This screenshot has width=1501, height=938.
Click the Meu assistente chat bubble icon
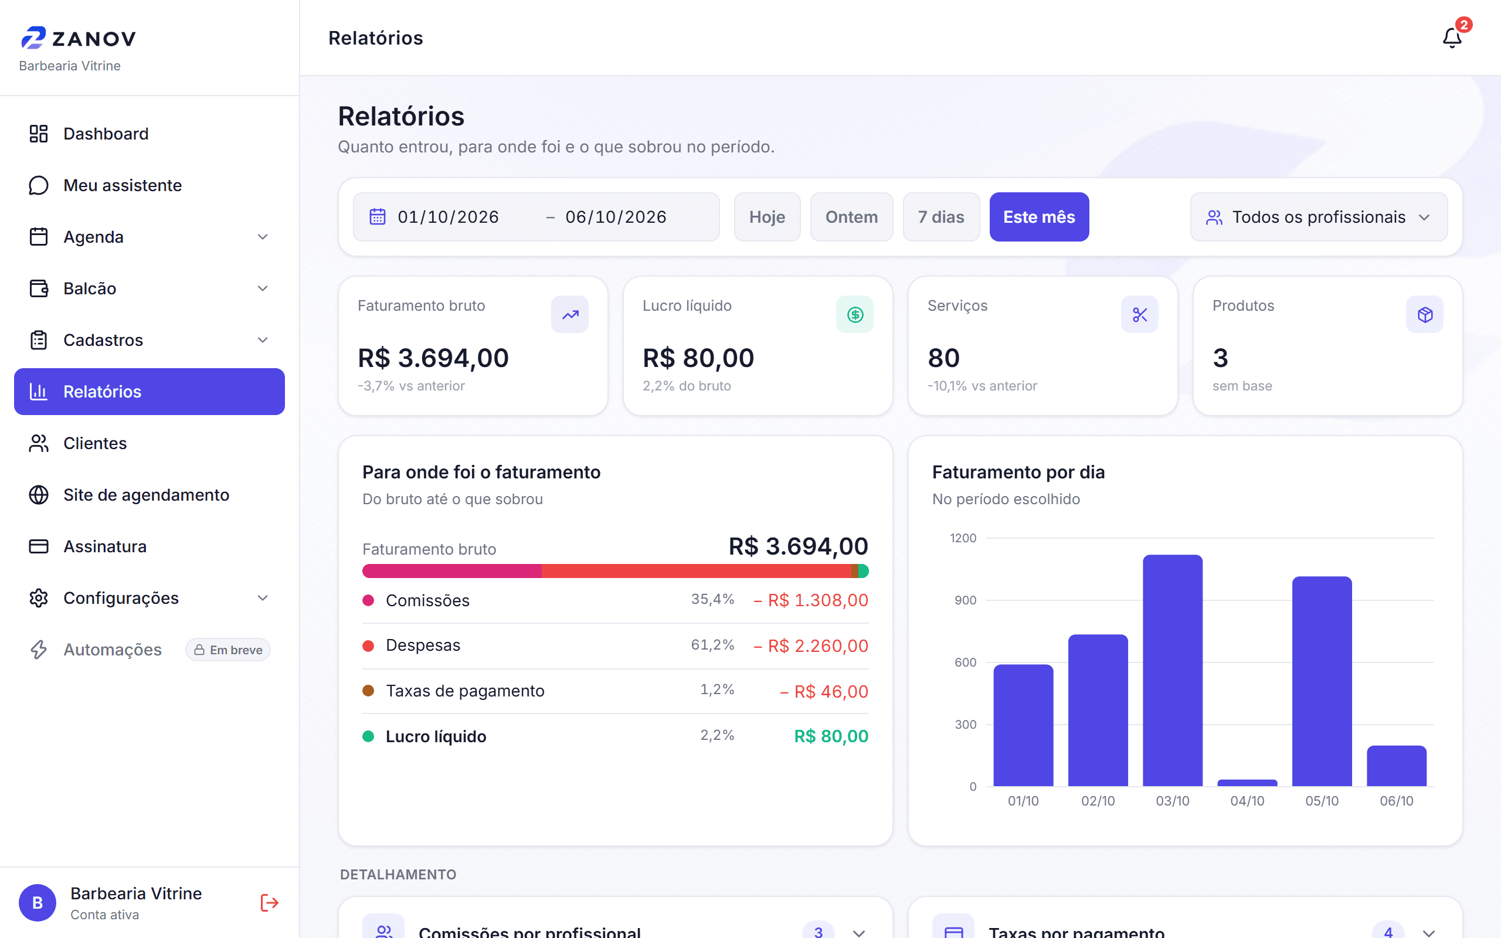point(39,185)
